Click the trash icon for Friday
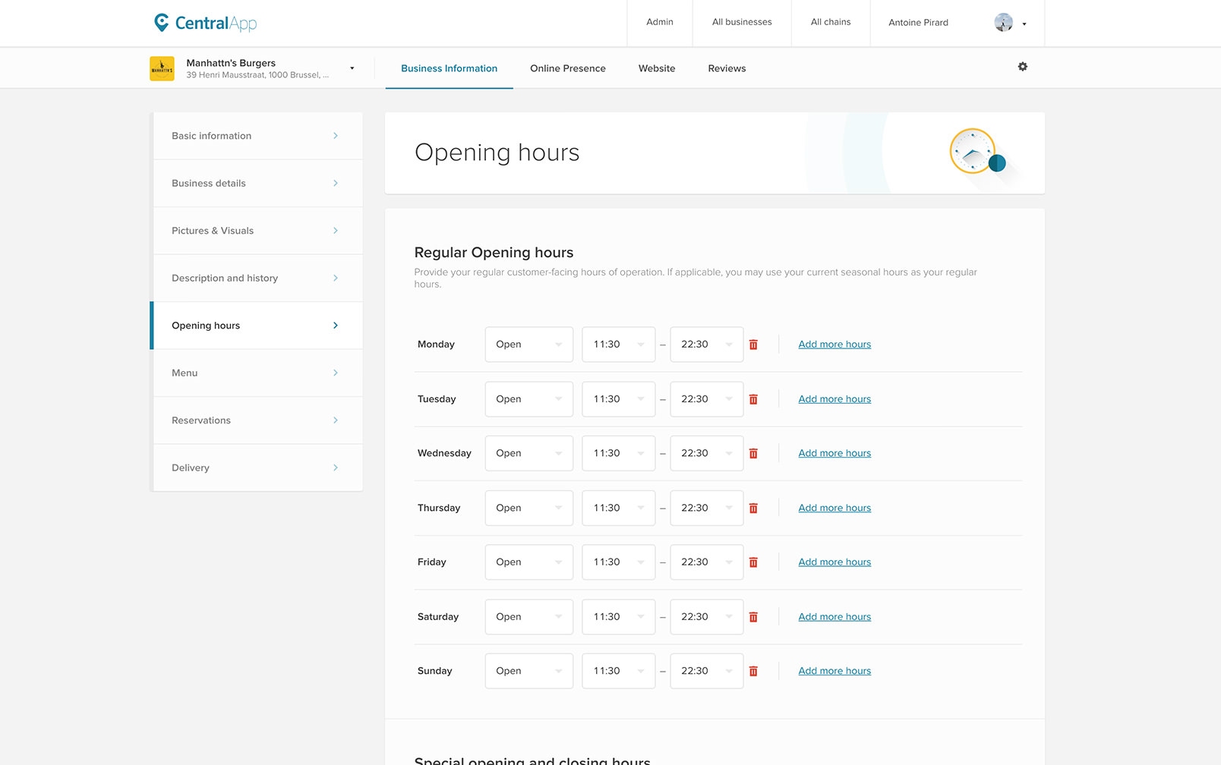Viewport: 1221px width, 765px height. [x=753, y=562]
